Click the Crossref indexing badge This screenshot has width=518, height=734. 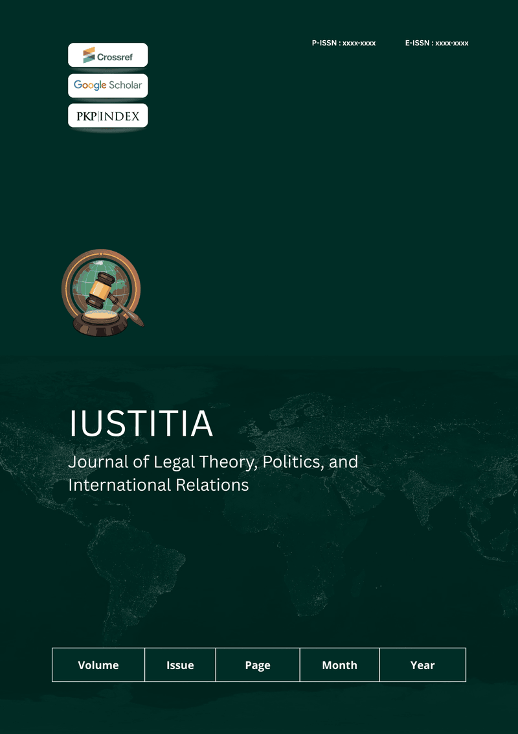click(x=108, y=56)
